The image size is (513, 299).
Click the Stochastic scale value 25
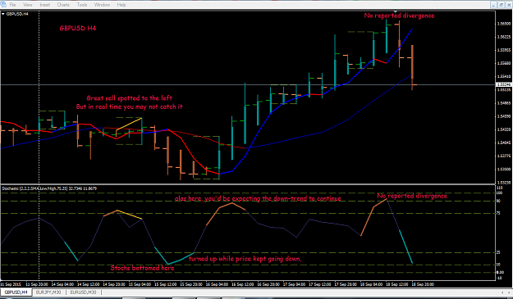click(x=499, y=252)
